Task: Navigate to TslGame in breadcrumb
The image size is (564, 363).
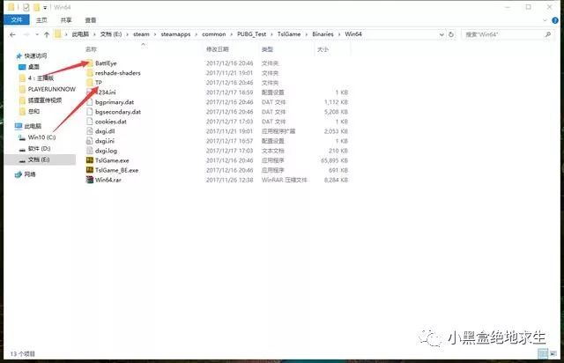Action: click(289, 34)
